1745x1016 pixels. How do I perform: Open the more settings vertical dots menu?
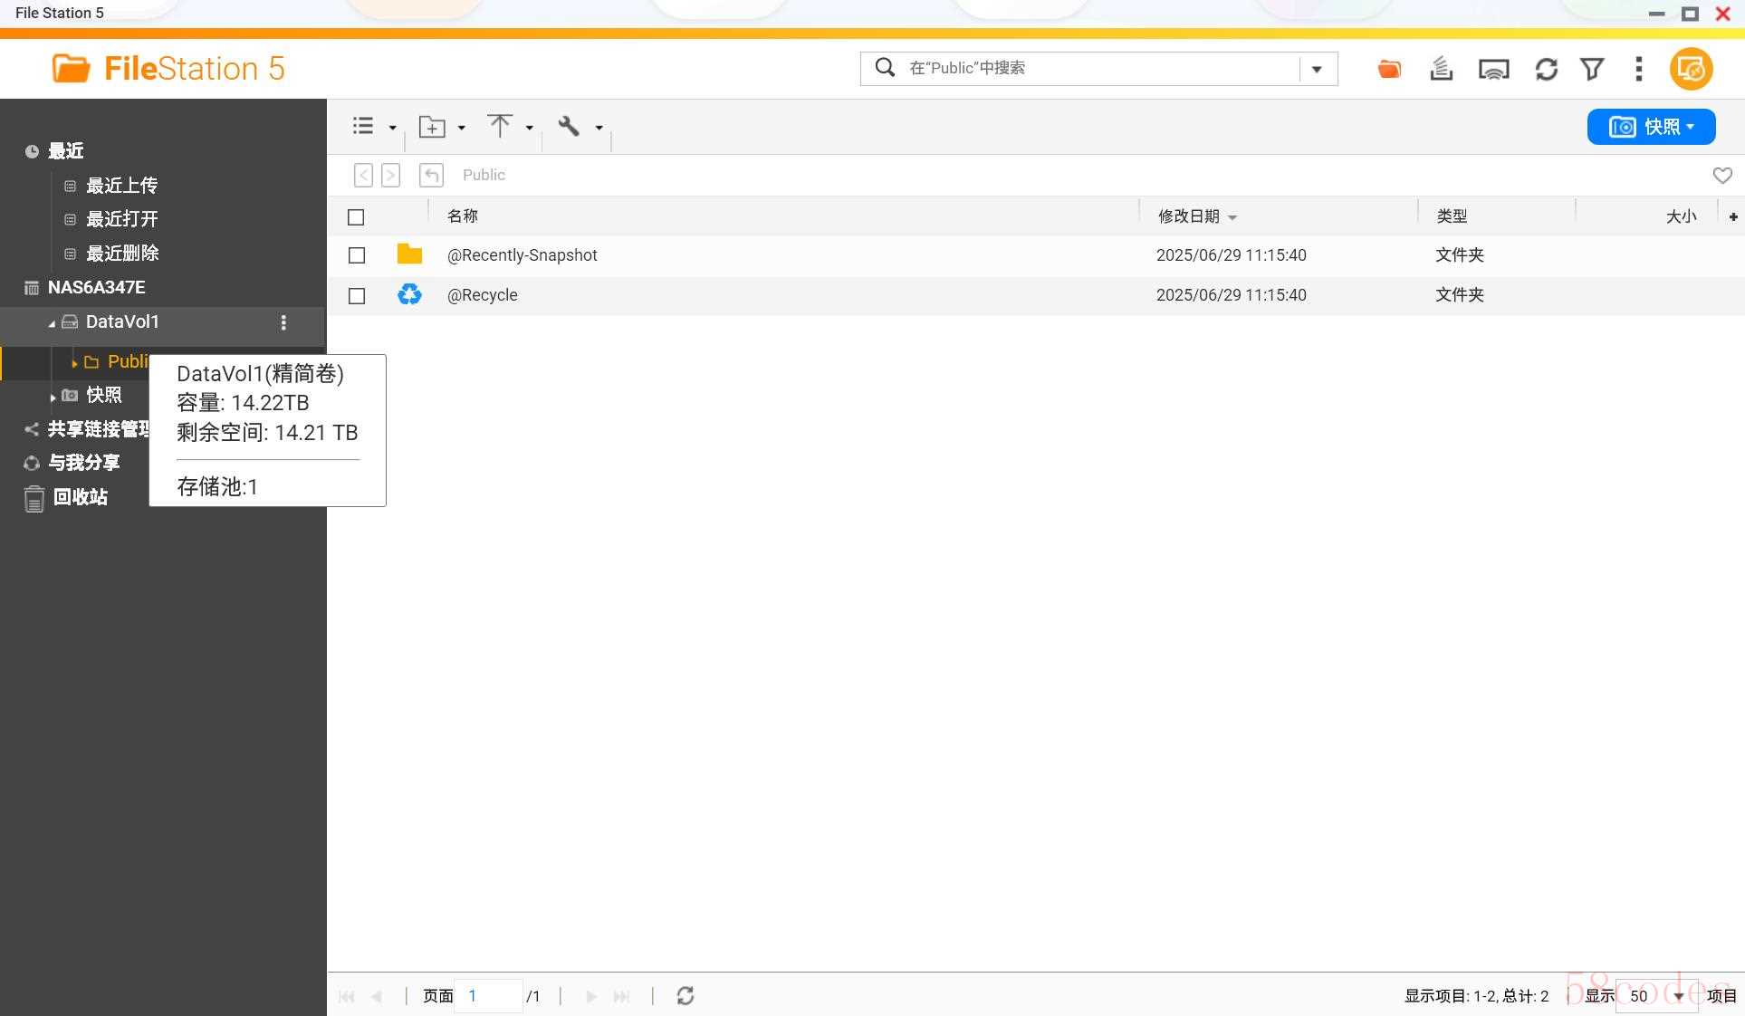1638,69
